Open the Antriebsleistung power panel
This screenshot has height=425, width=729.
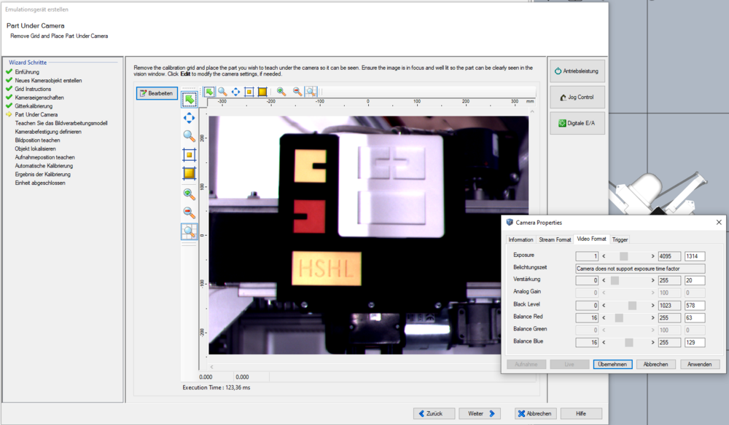tap(577, 71)
